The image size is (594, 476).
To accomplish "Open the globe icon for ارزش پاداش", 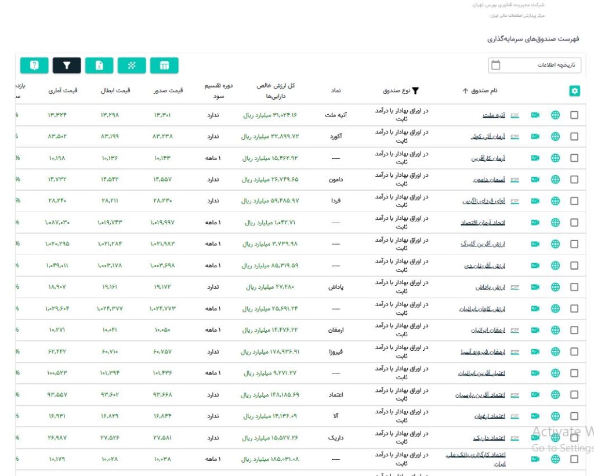I will (555, 287).
